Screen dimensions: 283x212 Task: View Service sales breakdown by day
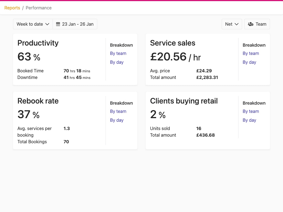(249, 62)
